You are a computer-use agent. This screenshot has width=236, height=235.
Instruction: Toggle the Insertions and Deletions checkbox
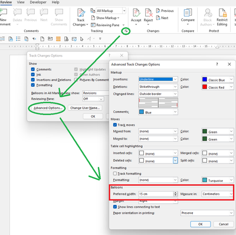(x=33, y=80)
